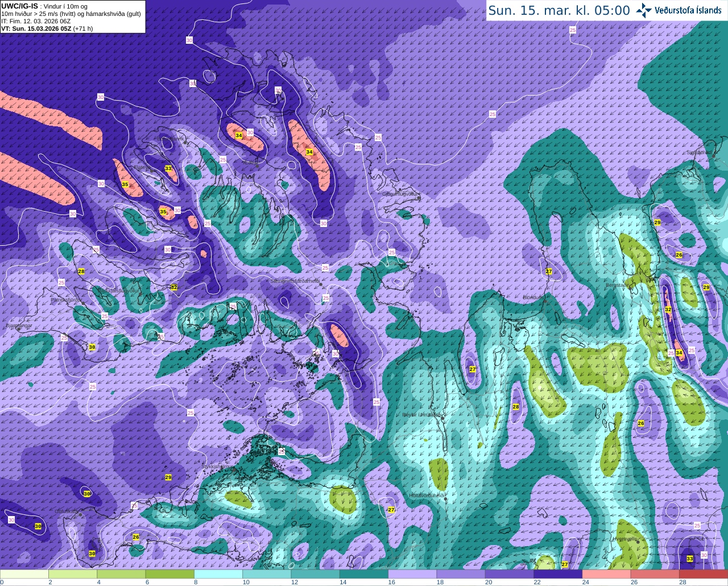
Task: Click the legend tick label '16'
Action: (391, 583)
